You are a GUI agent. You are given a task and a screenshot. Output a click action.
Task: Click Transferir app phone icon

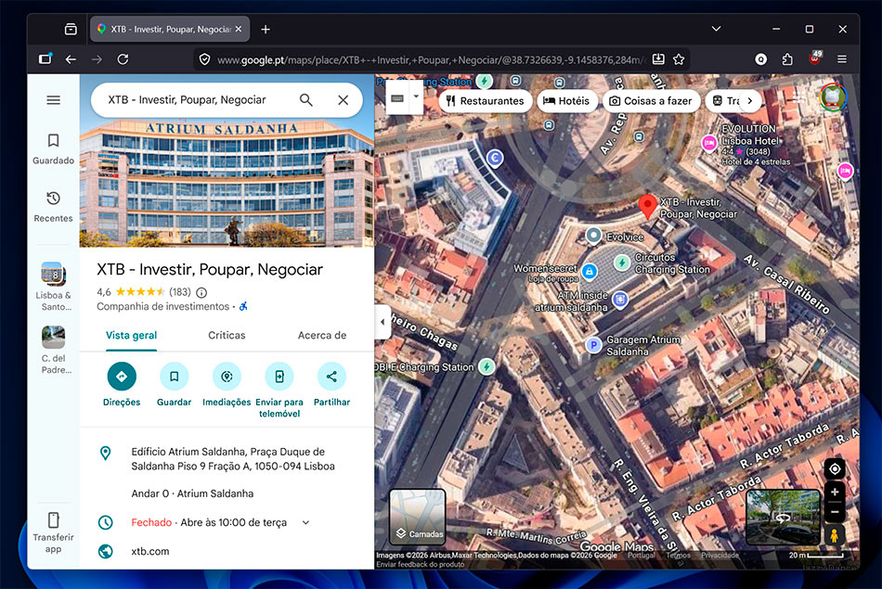[54, 519]
